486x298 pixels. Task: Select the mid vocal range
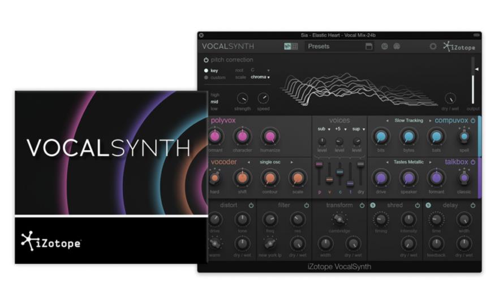pos(214,102)
